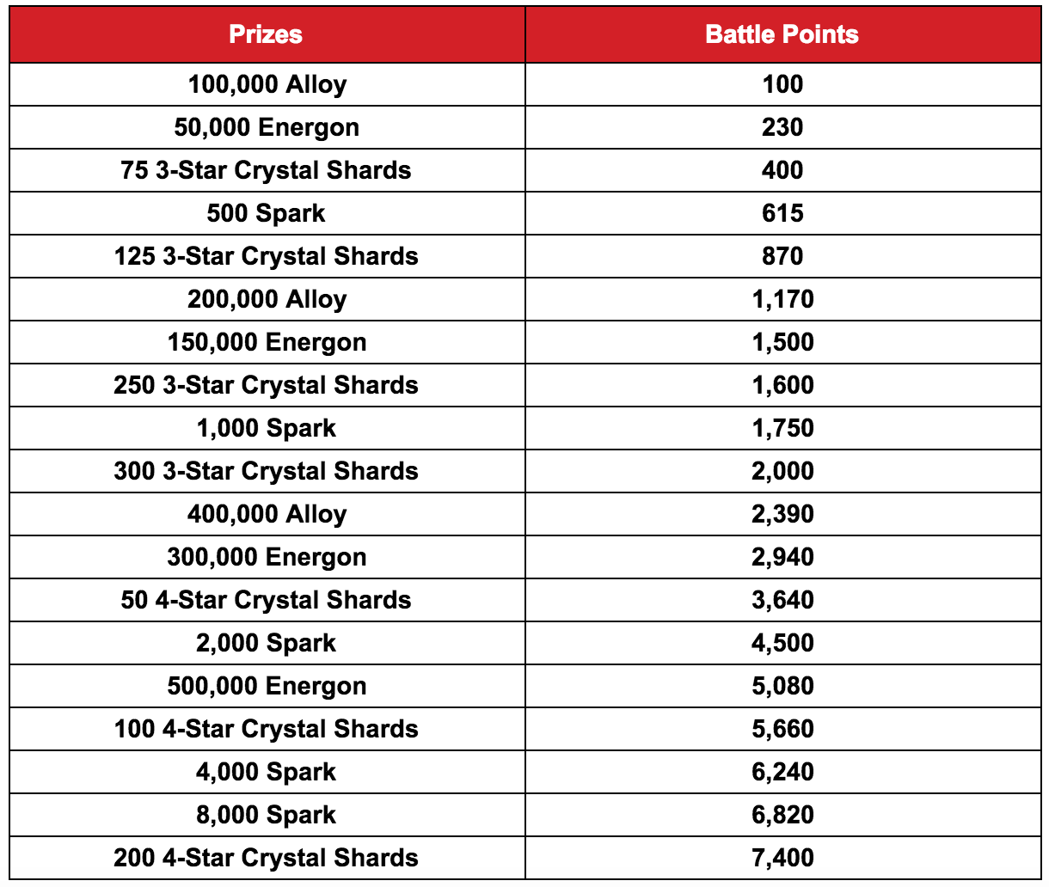Click the 50 4-Star Crystal Shards cell
Screen dimensions: 1049x887
267,600
